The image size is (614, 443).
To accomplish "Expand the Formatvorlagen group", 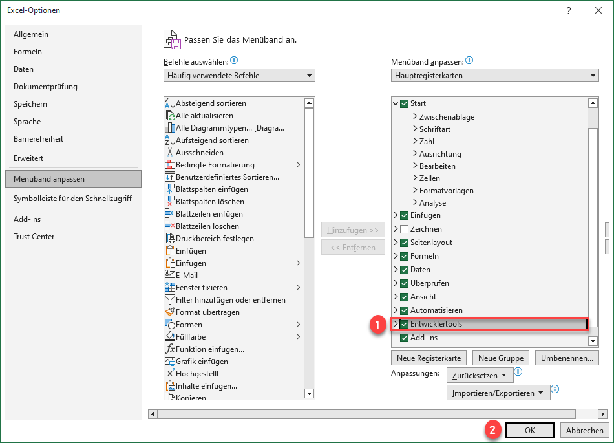I will (415, 190).
